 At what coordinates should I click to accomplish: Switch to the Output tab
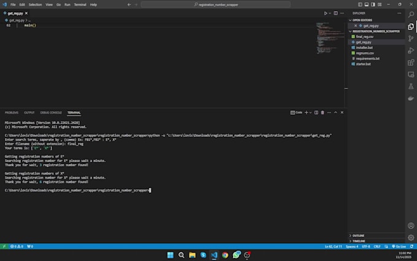click(29, 112)
